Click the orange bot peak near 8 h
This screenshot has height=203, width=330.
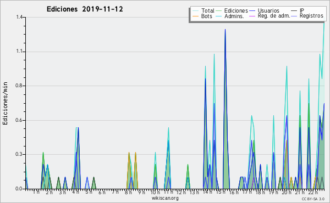pos(129,153)
